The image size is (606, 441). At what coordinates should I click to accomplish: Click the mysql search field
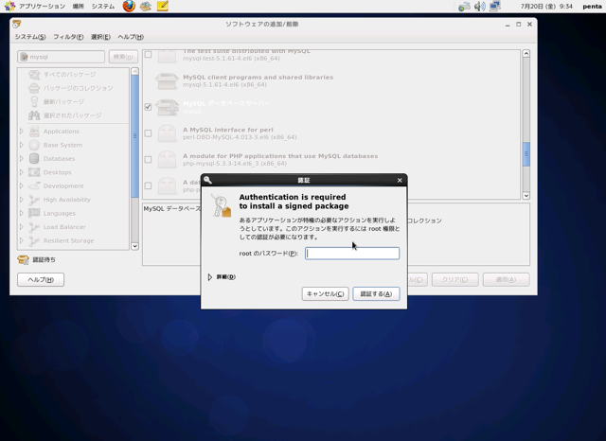click(x=61, y=57)
